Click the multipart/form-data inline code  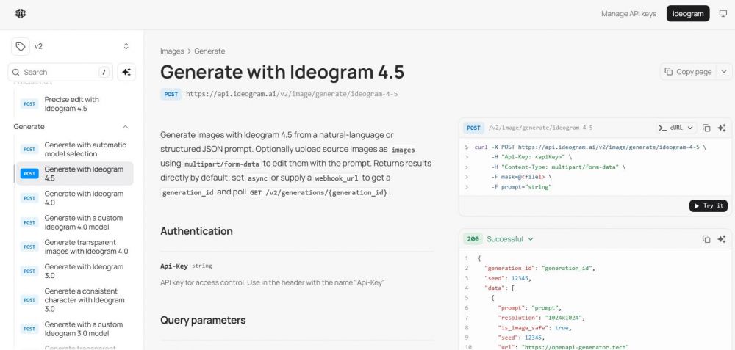221,164
